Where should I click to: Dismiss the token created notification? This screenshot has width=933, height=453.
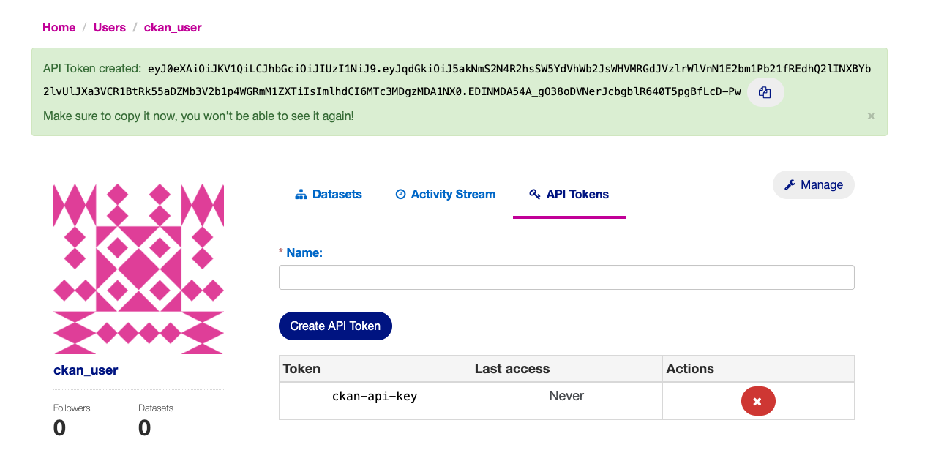click(871, 116)
